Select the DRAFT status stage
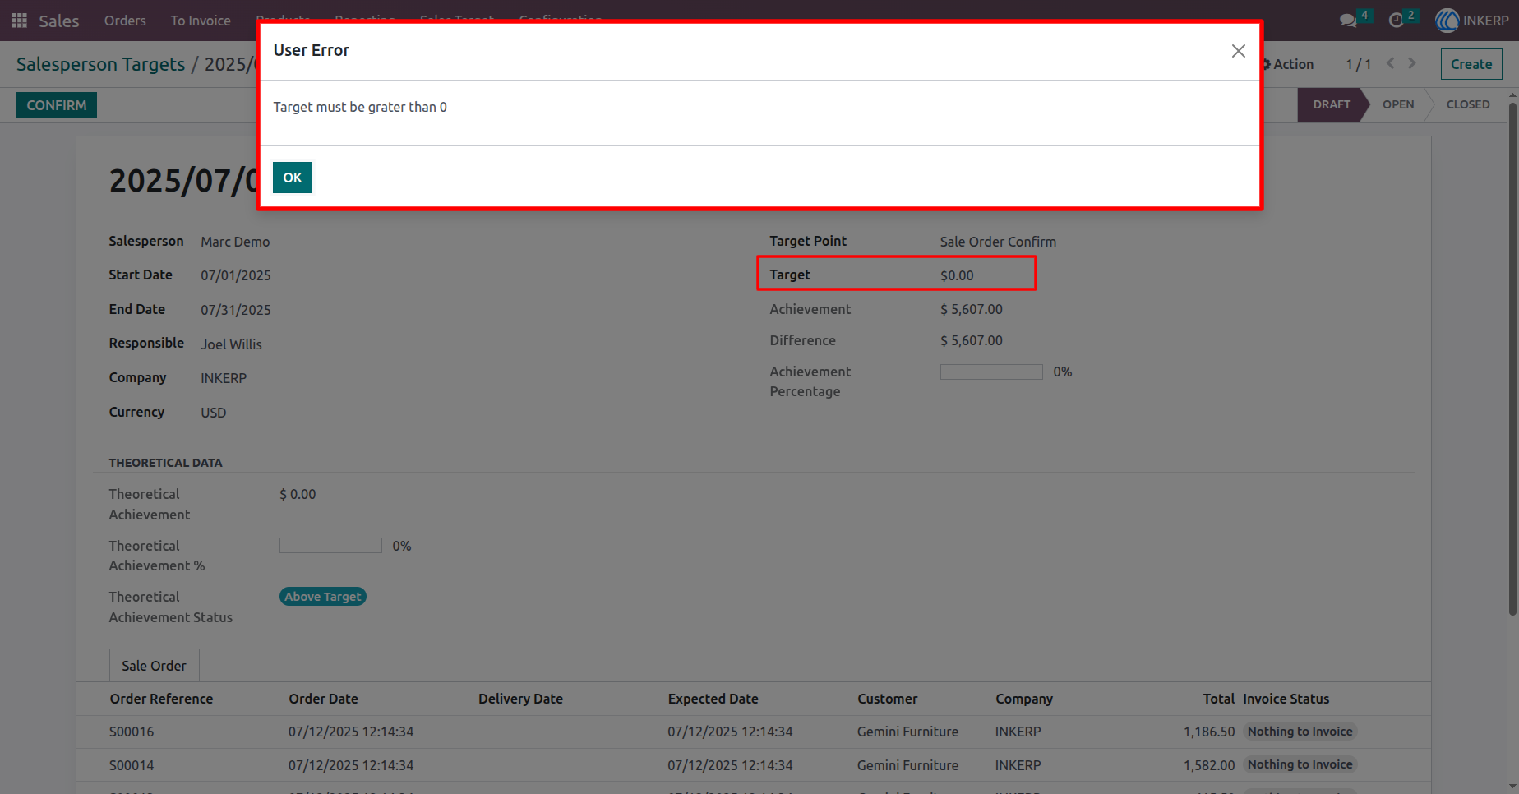Image resolution: width=1519 pixels, height=794 pixels. click(1331, 104)
